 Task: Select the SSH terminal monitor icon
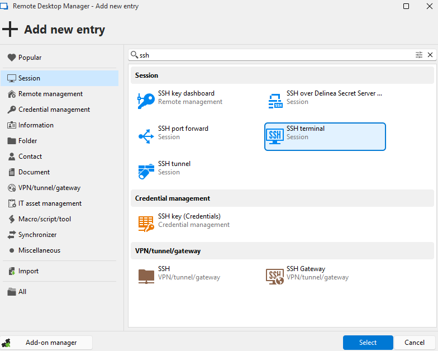click(275, 136)
